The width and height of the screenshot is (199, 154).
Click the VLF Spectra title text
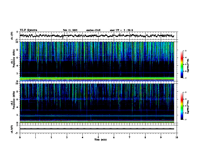point(28,30)
